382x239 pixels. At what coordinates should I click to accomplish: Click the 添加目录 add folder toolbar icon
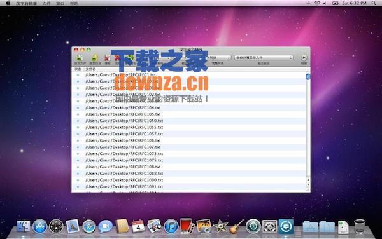[x=95, y=58]
